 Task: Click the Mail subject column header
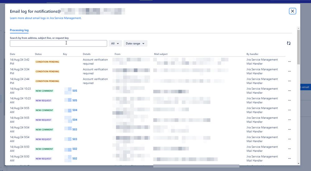click(161, 54)
